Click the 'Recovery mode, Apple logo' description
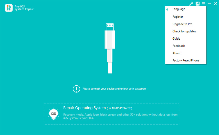Viewport: 219px width, 135px height. 120,116
